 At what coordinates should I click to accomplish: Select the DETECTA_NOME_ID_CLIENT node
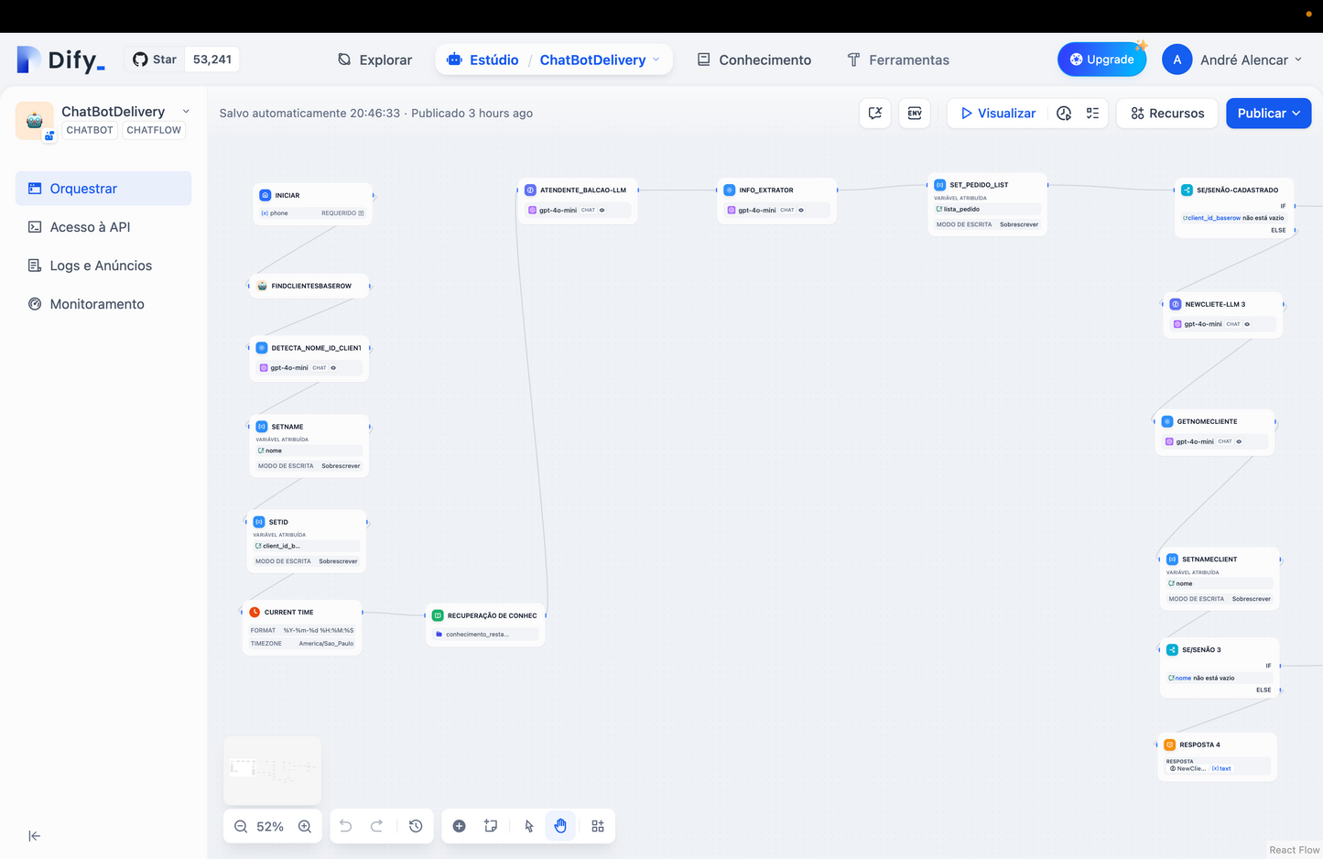coord(309,358)
